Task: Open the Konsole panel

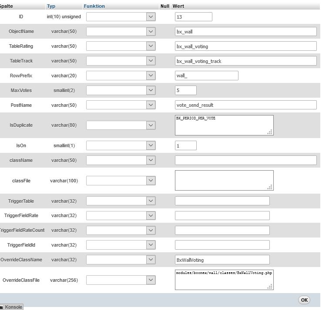Action: click(x=13, y=307)
